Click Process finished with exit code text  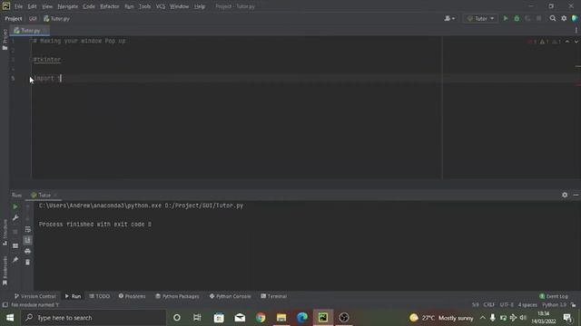tap(95, 225)
